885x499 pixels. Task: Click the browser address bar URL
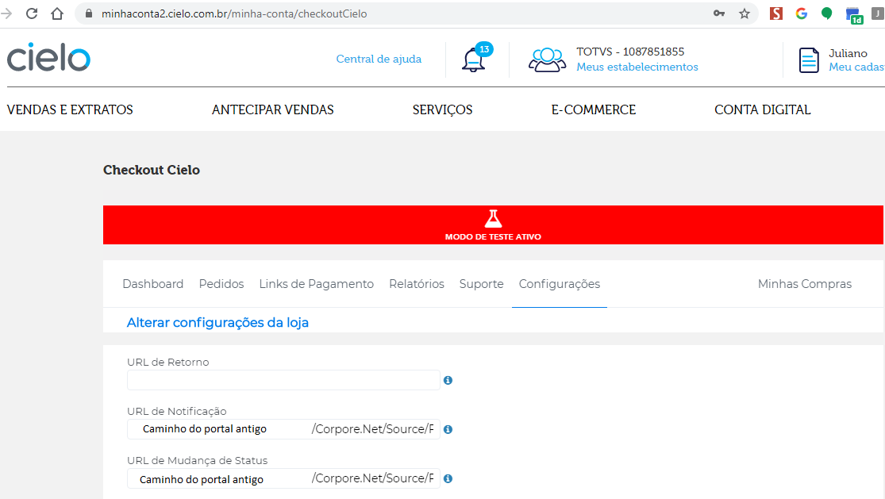click(234, 13)
